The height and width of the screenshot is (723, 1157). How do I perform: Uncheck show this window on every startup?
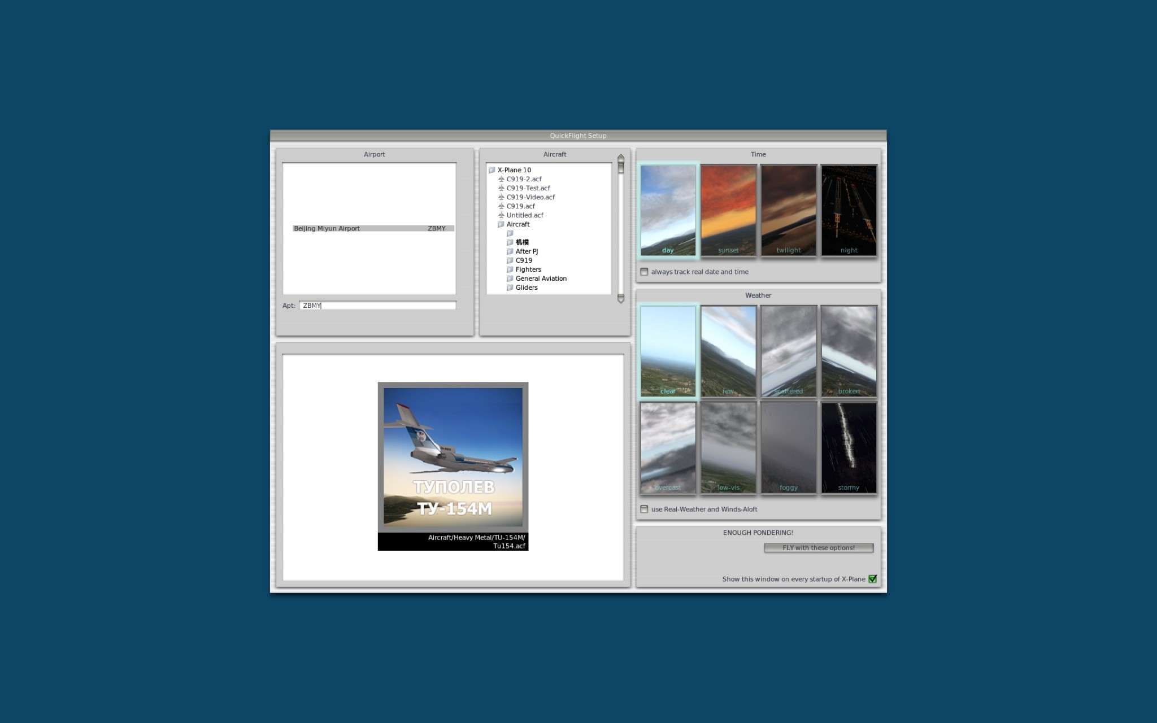point(872,579)
